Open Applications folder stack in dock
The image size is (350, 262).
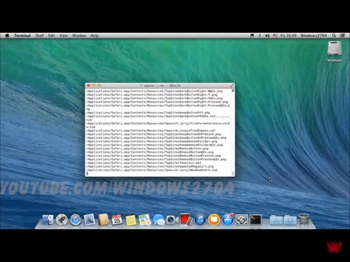point(276,220)
